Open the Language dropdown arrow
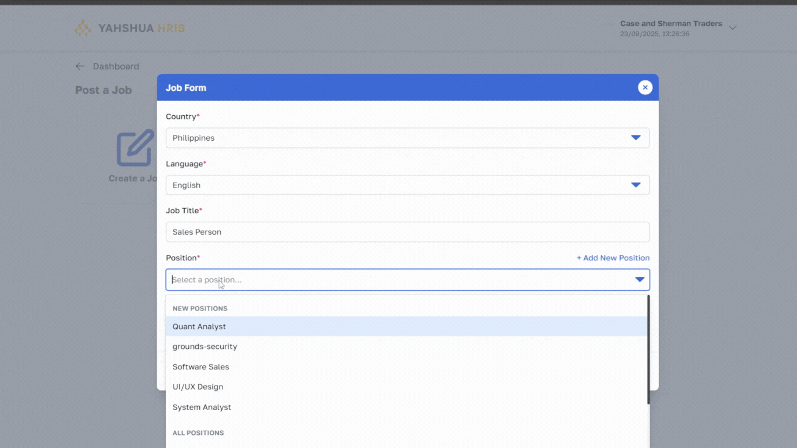This screenshot has width=797, height=448. pos(636,185)
